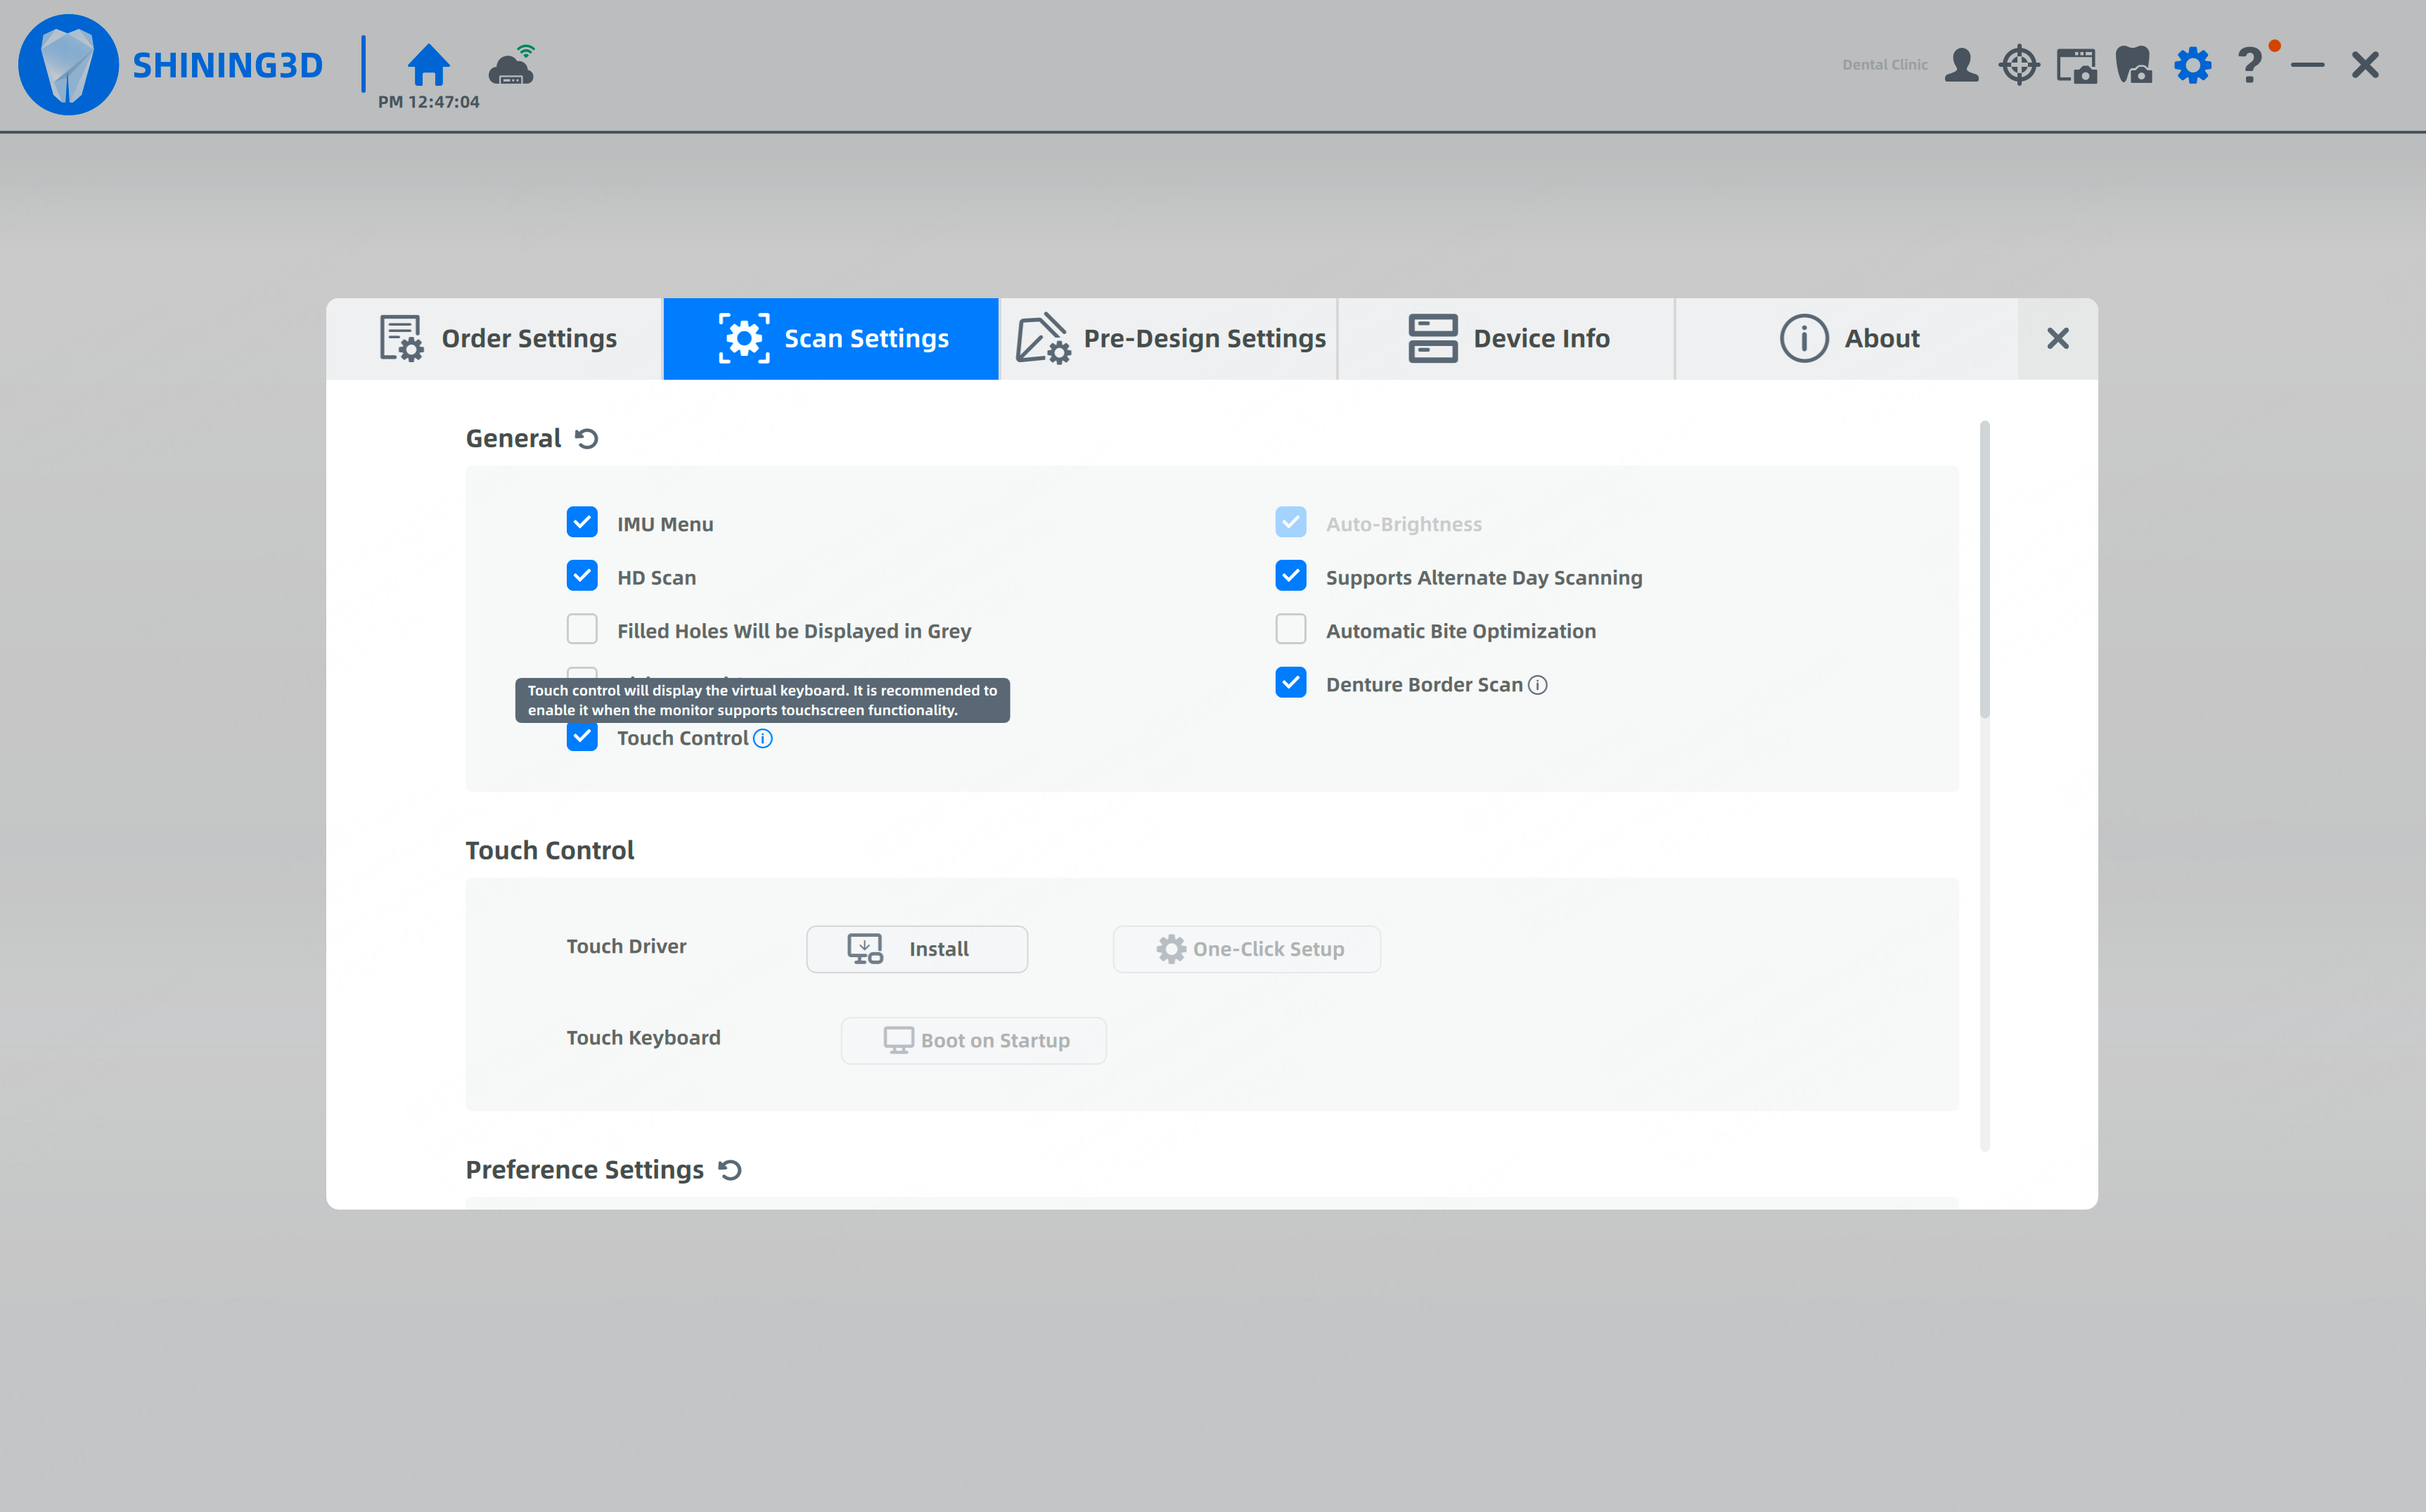Open the Device Info tab
The image size is (2426, 1512).
click(1508, 338)
